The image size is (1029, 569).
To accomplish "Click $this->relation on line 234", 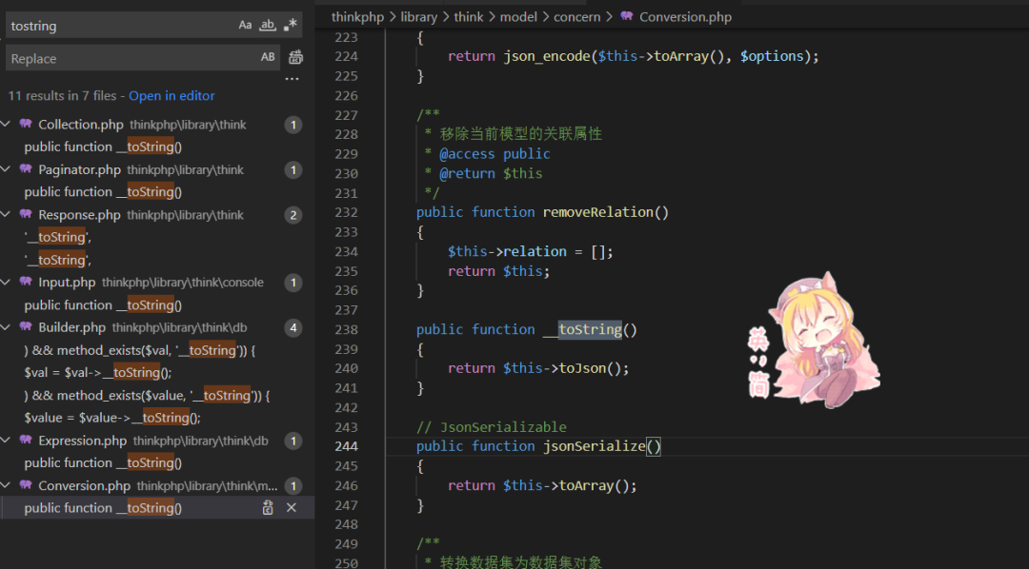I will coord(507,252).
